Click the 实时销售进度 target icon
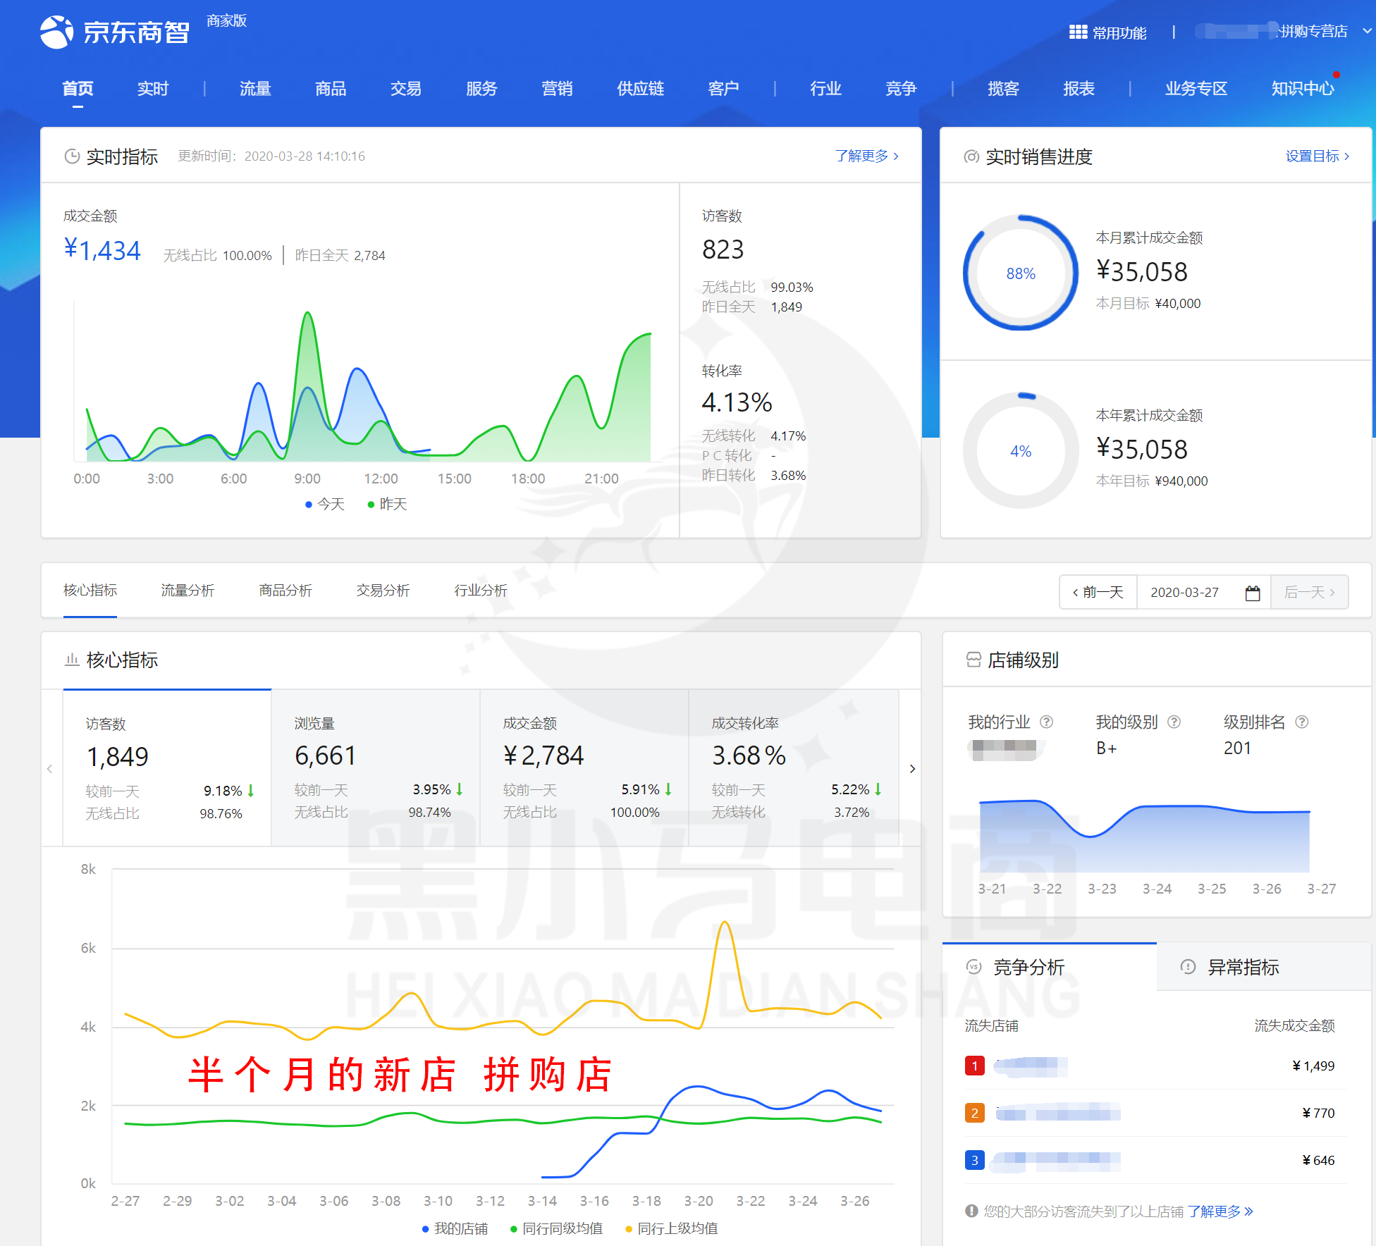 pyautogui.click(x=971, y=156)
